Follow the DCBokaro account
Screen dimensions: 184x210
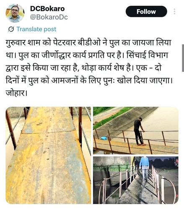click(x=146, y=11)
